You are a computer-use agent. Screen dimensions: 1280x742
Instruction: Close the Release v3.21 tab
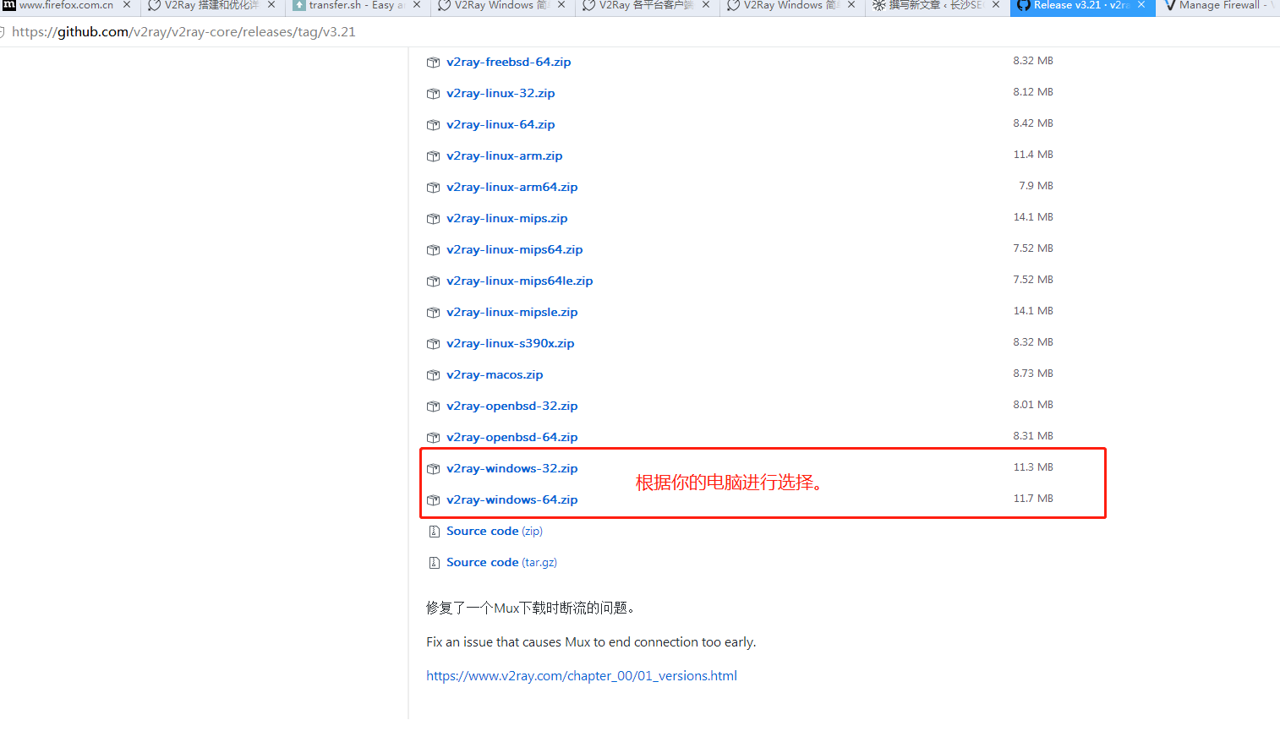1141,5
